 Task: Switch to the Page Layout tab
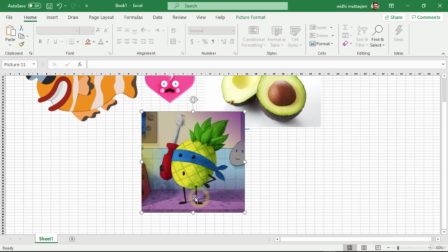(x=101, y=17)
